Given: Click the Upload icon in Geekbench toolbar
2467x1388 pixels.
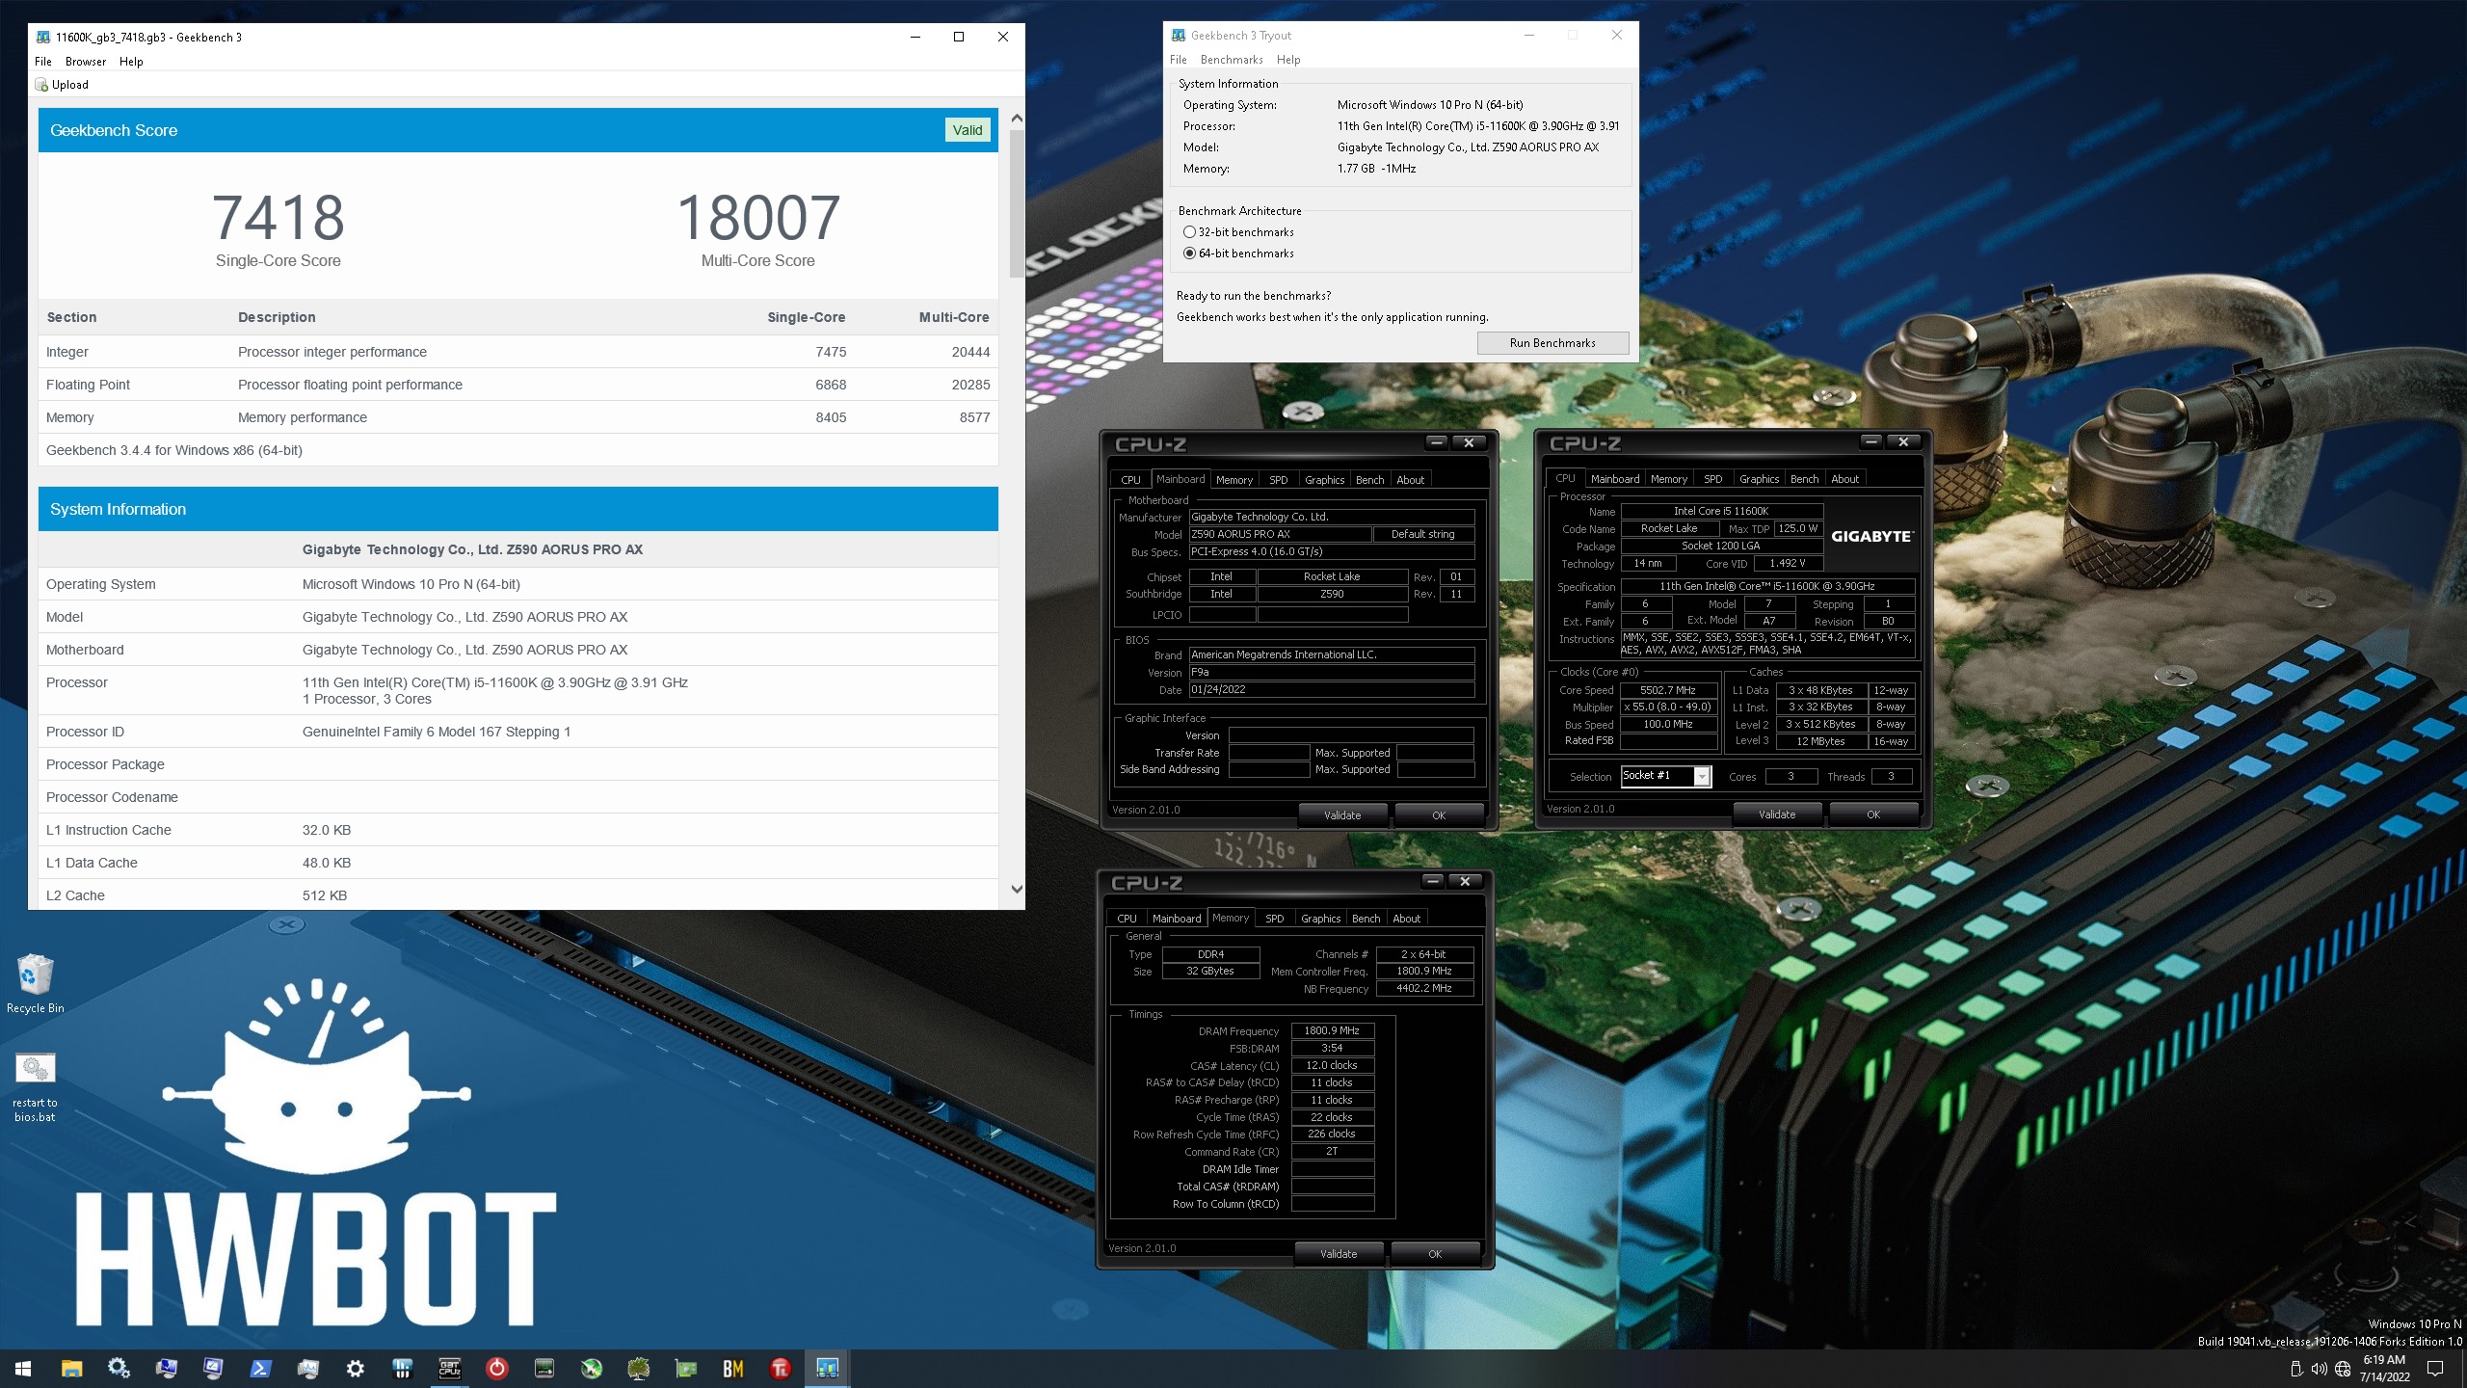Looking at the screenshot, I should [x=41, y=85].
